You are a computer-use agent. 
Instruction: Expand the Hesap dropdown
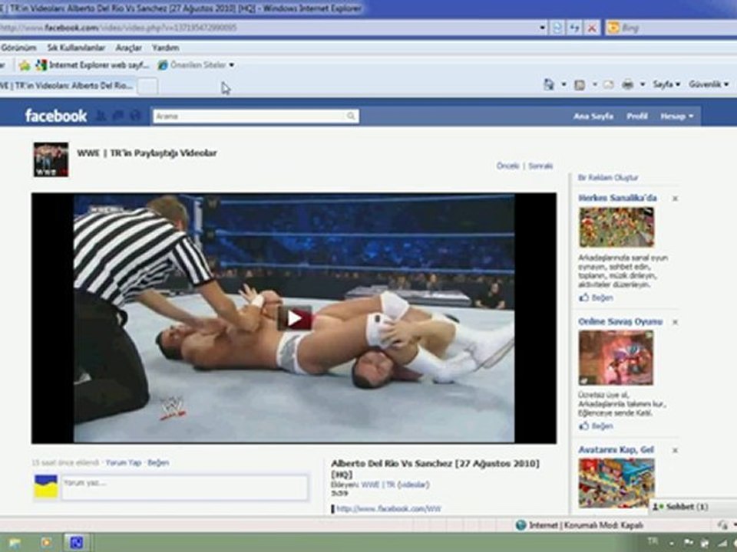[677, 116]
